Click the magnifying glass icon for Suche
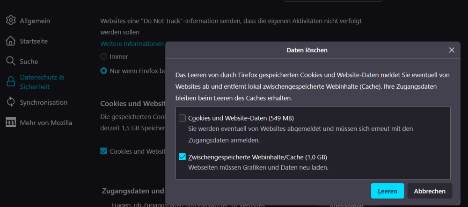This screenshot has height=207, width=468. (11, 61)
